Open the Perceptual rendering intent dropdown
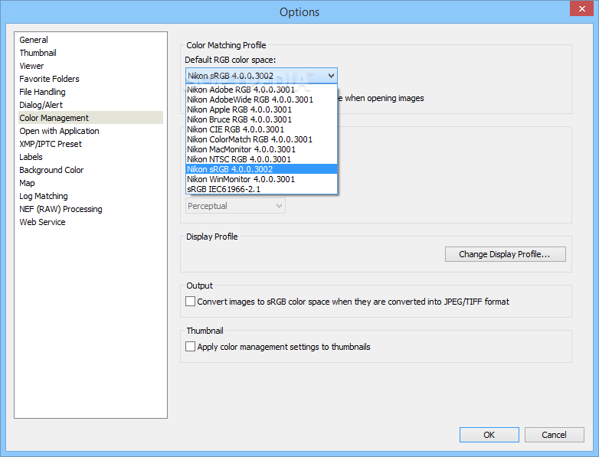The image size is (599, 457). pos(235,206)
